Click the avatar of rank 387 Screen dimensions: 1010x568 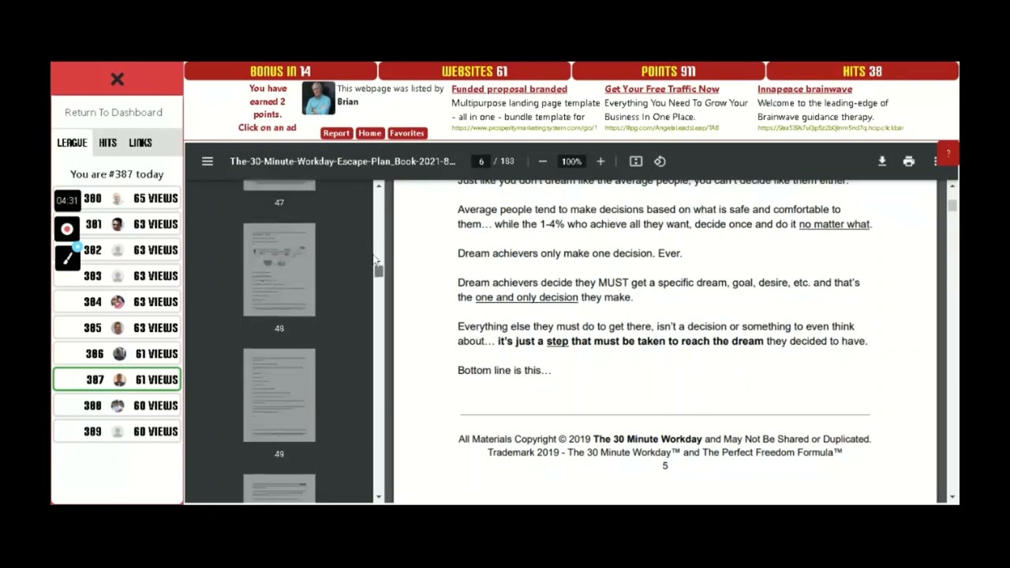tap(119, 379)
